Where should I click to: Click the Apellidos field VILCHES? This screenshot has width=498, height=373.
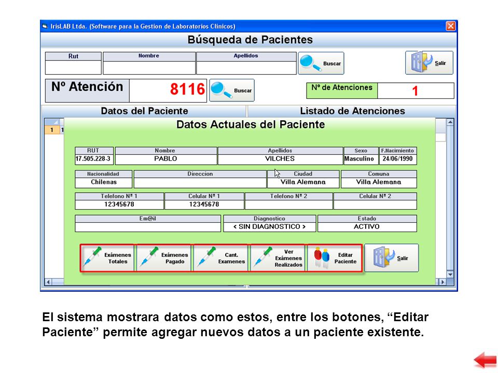tap(280, 159)
